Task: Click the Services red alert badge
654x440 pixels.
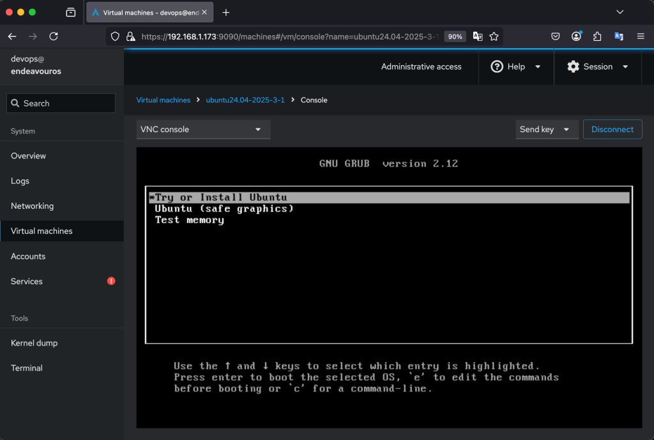Action: (x=111, y=281)
